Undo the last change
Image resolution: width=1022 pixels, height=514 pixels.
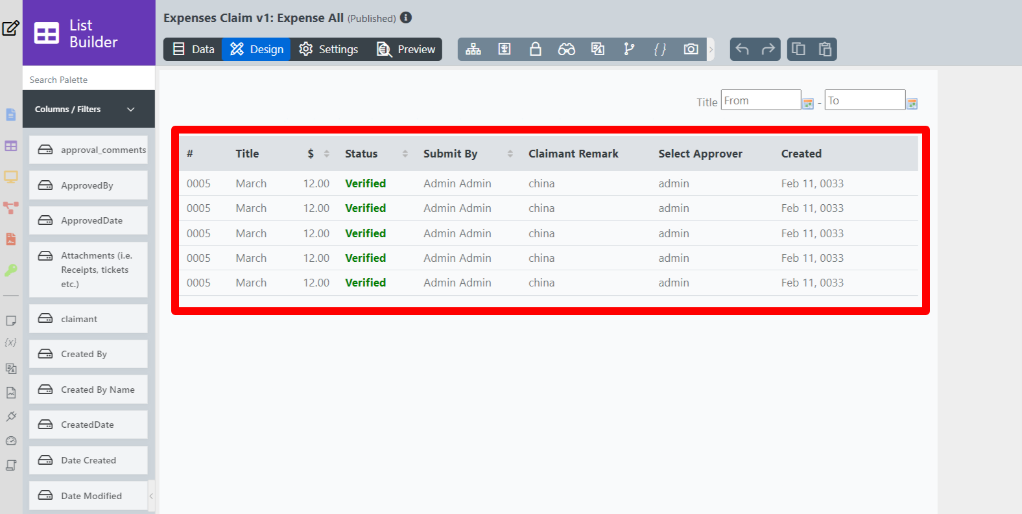click(x=743, y=49)
